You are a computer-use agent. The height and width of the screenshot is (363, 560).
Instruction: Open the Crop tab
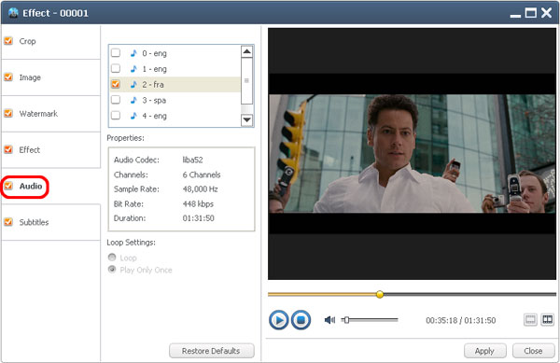tap(51, 41)
